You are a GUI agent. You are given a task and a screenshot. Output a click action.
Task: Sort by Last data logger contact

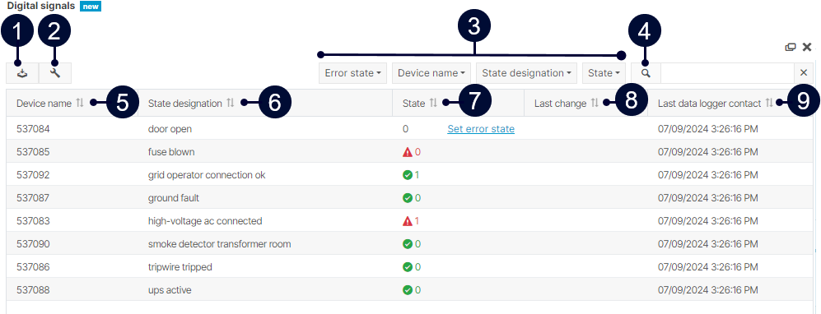pos(768,103)
